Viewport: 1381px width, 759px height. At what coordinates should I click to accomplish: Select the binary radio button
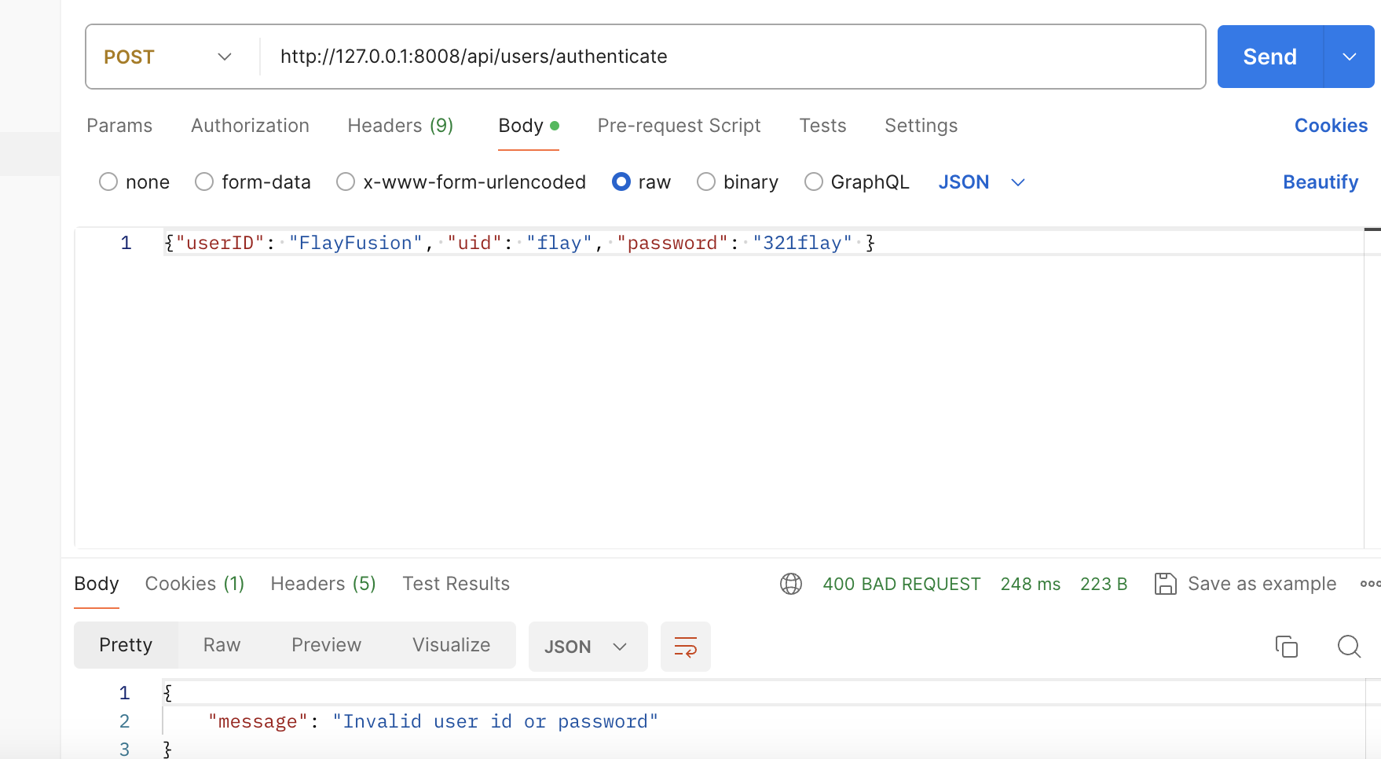click(706, 182)
